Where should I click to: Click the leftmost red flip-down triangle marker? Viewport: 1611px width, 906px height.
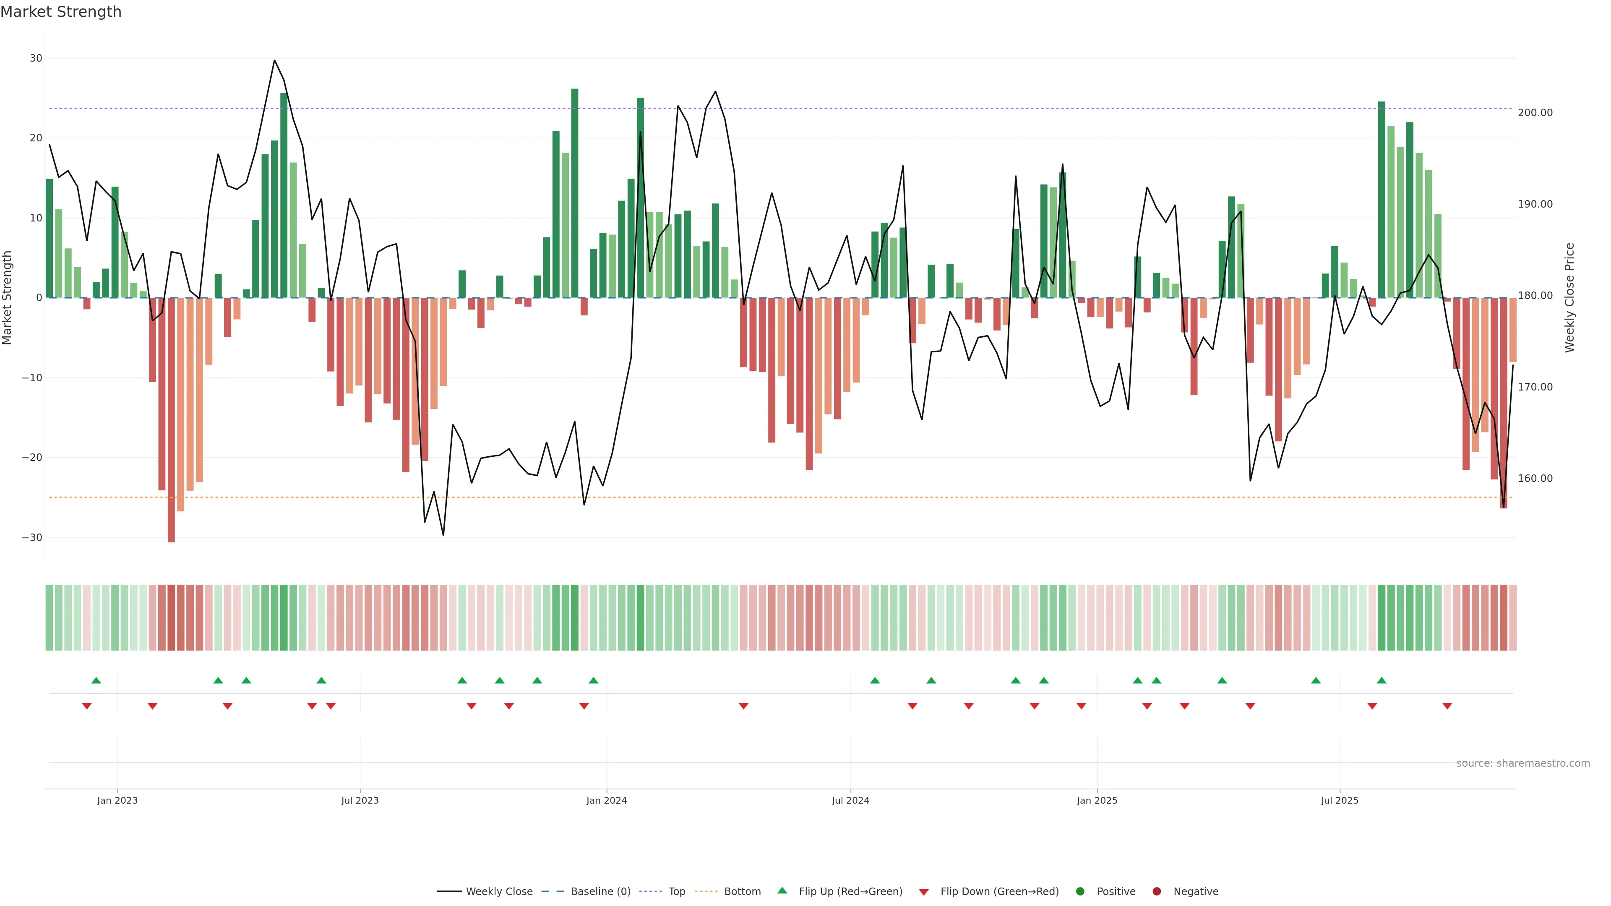[87, 706]
